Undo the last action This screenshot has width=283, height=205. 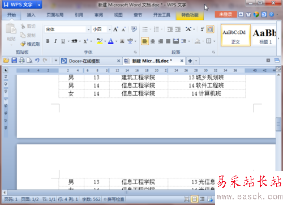37,61
